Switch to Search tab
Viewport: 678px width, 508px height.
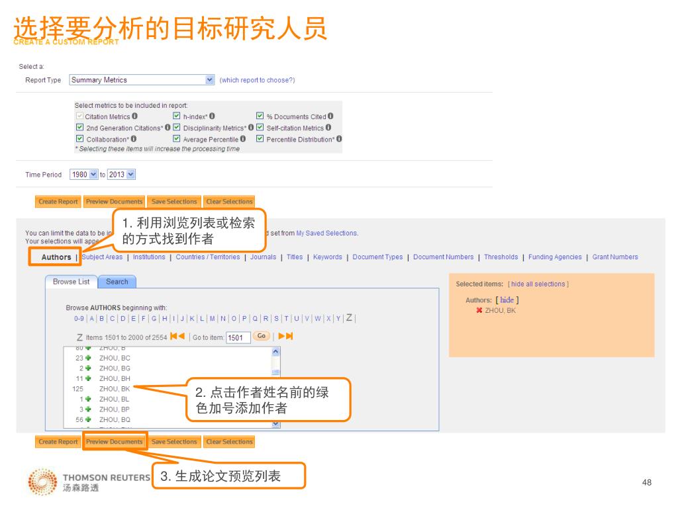tap(117, 282)
